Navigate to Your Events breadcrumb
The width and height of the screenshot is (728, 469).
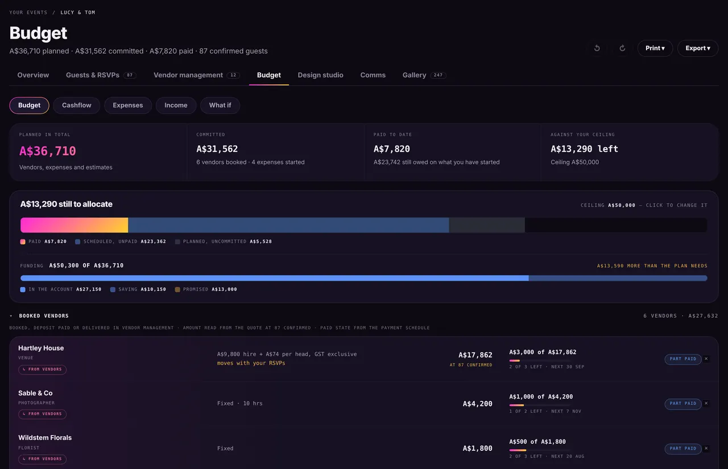(x=28, y=13)
